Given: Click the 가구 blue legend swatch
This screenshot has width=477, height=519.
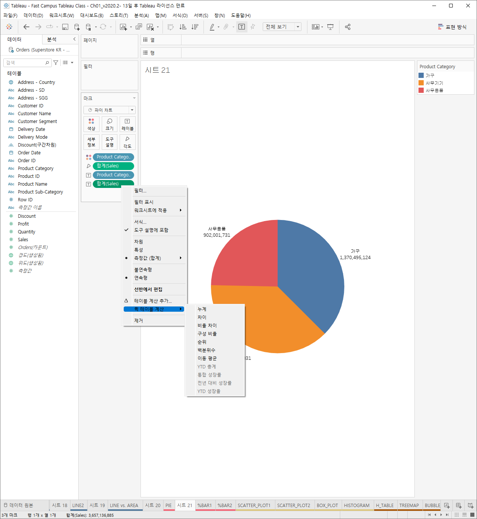Looking at the screenshot, I should [421, 75].
